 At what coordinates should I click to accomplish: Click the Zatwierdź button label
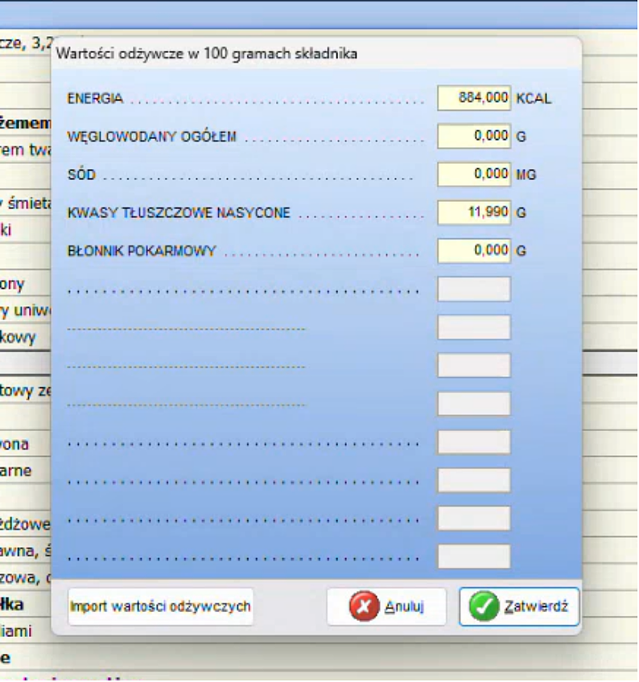pos(535,607)
